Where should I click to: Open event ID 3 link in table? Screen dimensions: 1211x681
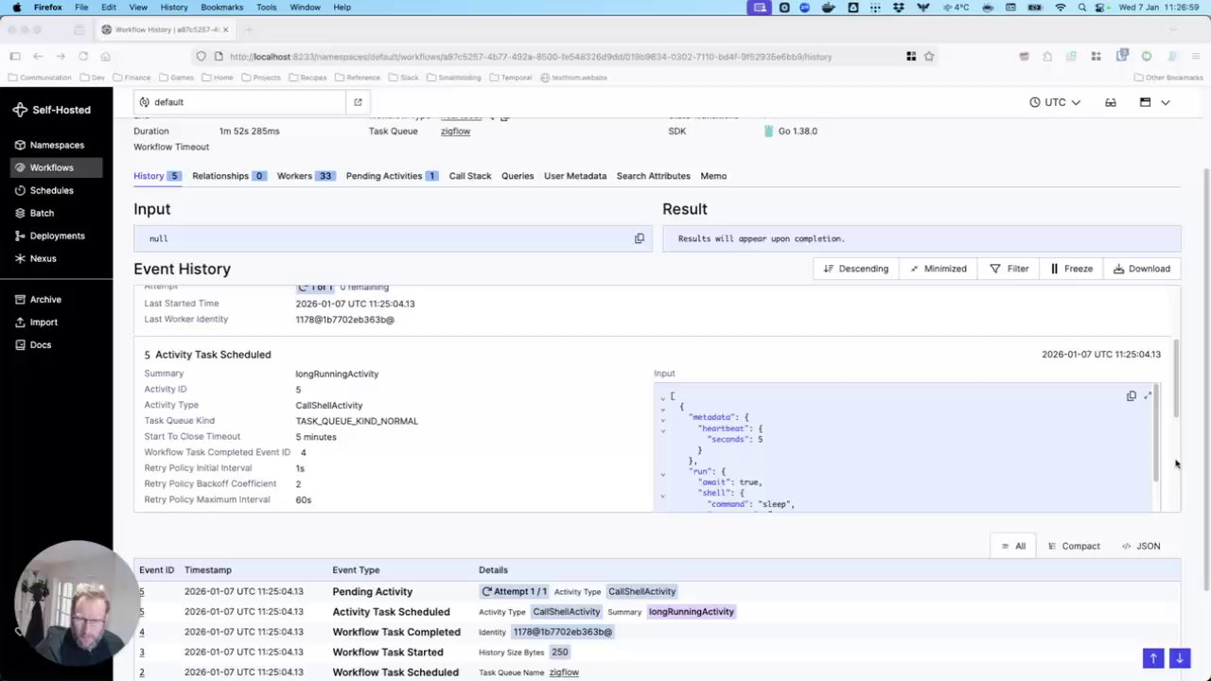(142, 653)
